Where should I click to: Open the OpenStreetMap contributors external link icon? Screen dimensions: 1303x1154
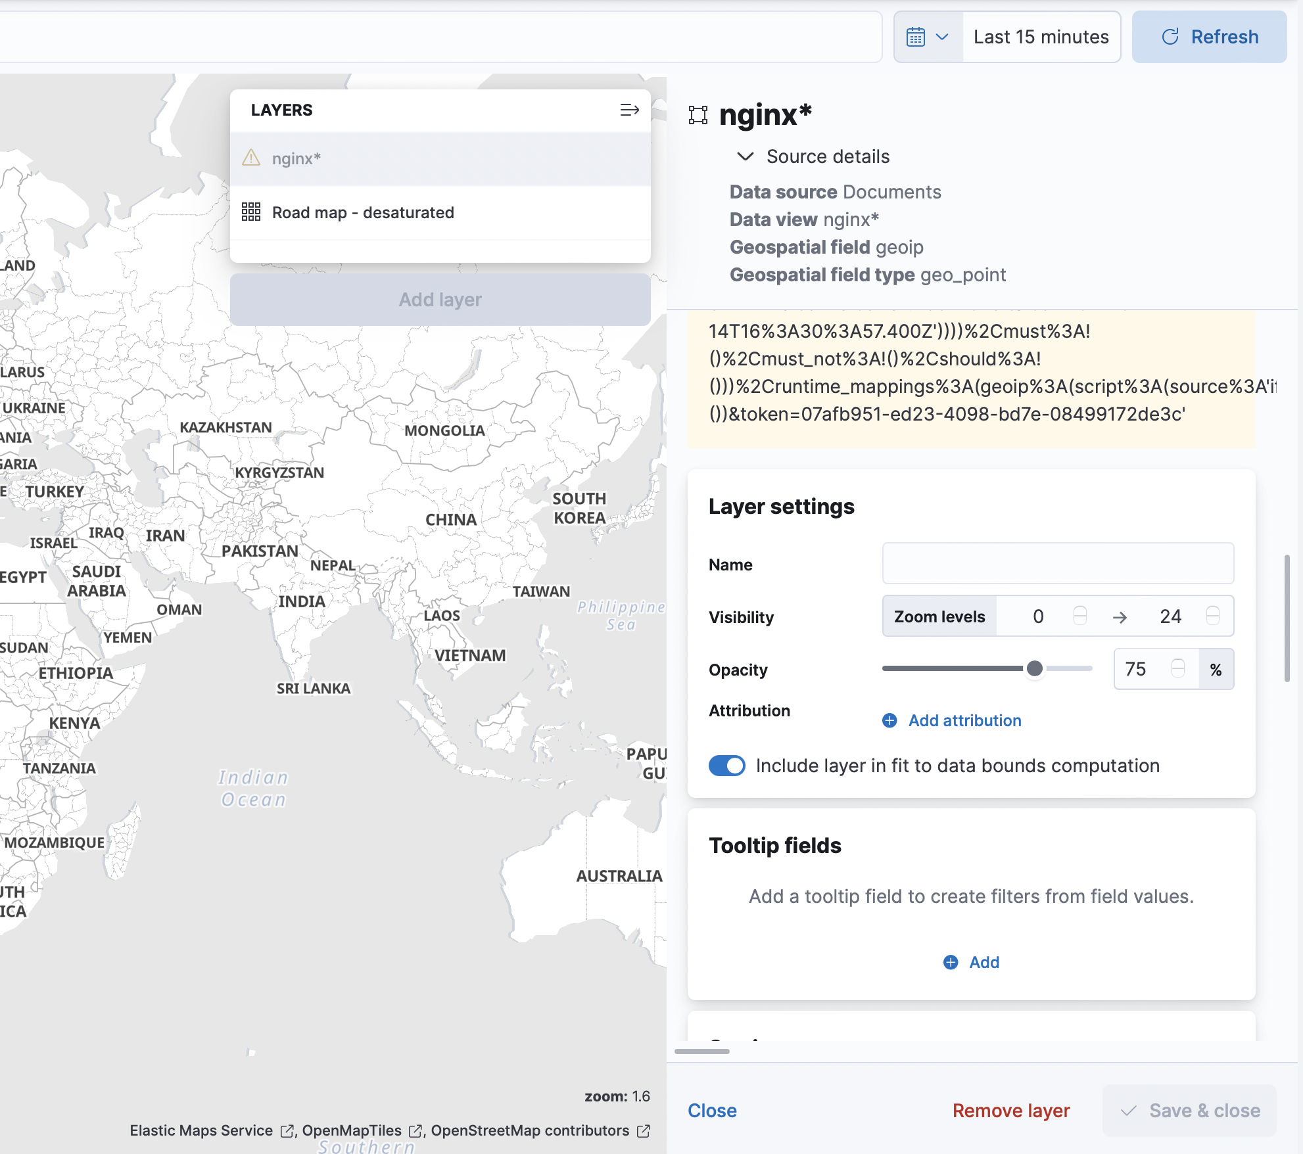642,1130
